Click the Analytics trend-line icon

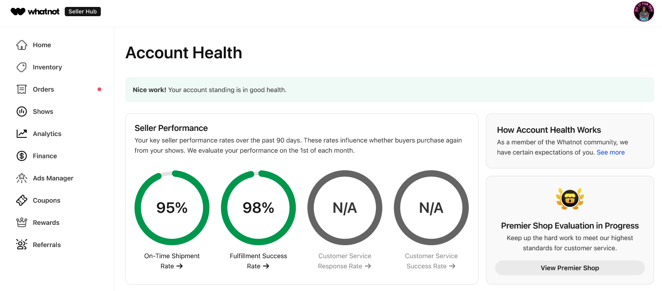coord(21,134)
